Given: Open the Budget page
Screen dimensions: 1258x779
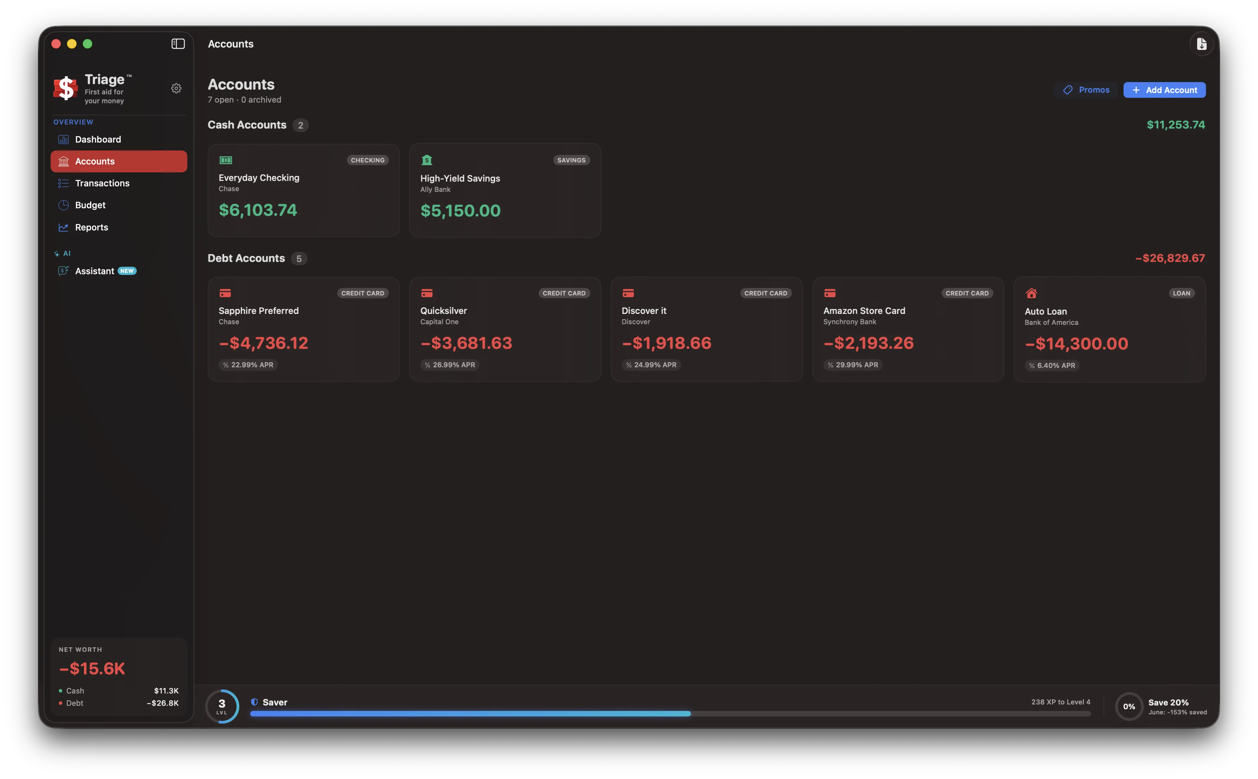Looking at the screenshot, I should tap(119, 205).
